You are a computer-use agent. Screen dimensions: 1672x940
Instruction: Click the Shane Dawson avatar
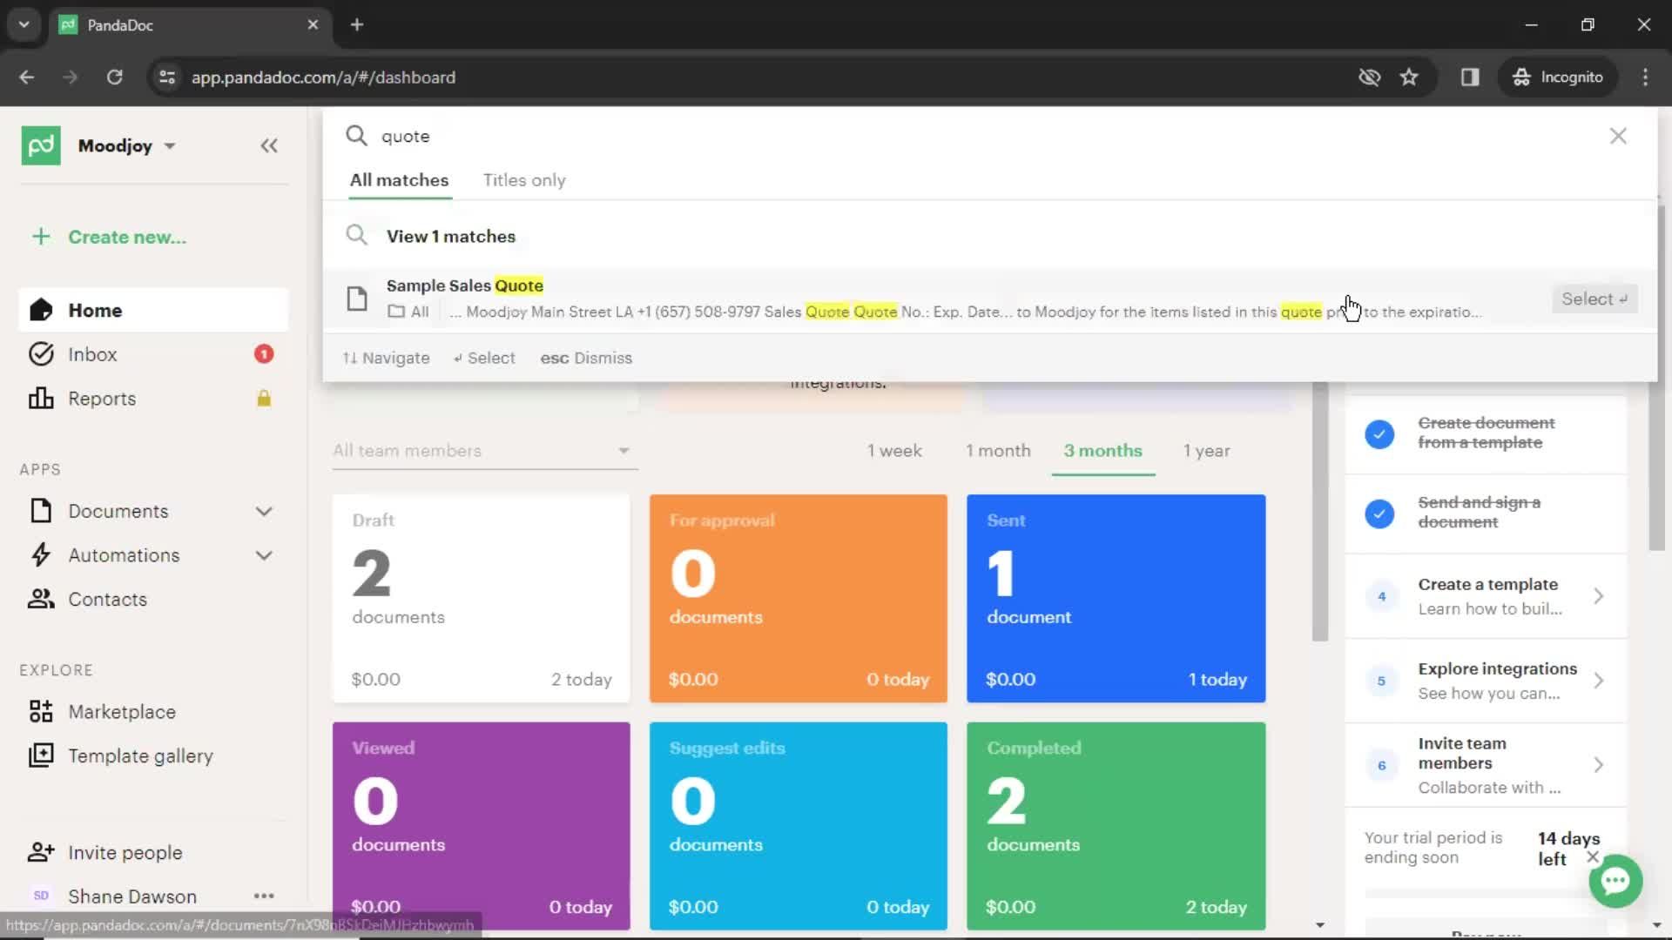41,896
